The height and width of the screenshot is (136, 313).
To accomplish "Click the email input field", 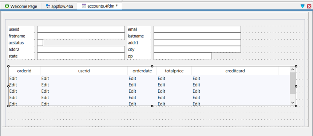I will tap(197, 29).
